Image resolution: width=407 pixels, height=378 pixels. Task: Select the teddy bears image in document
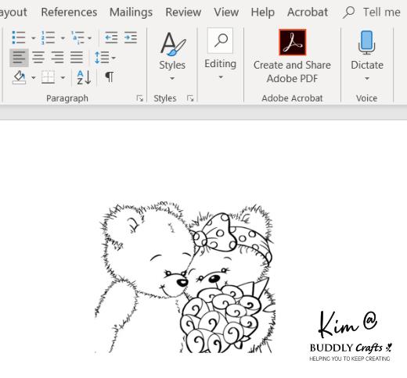point(185,277)
